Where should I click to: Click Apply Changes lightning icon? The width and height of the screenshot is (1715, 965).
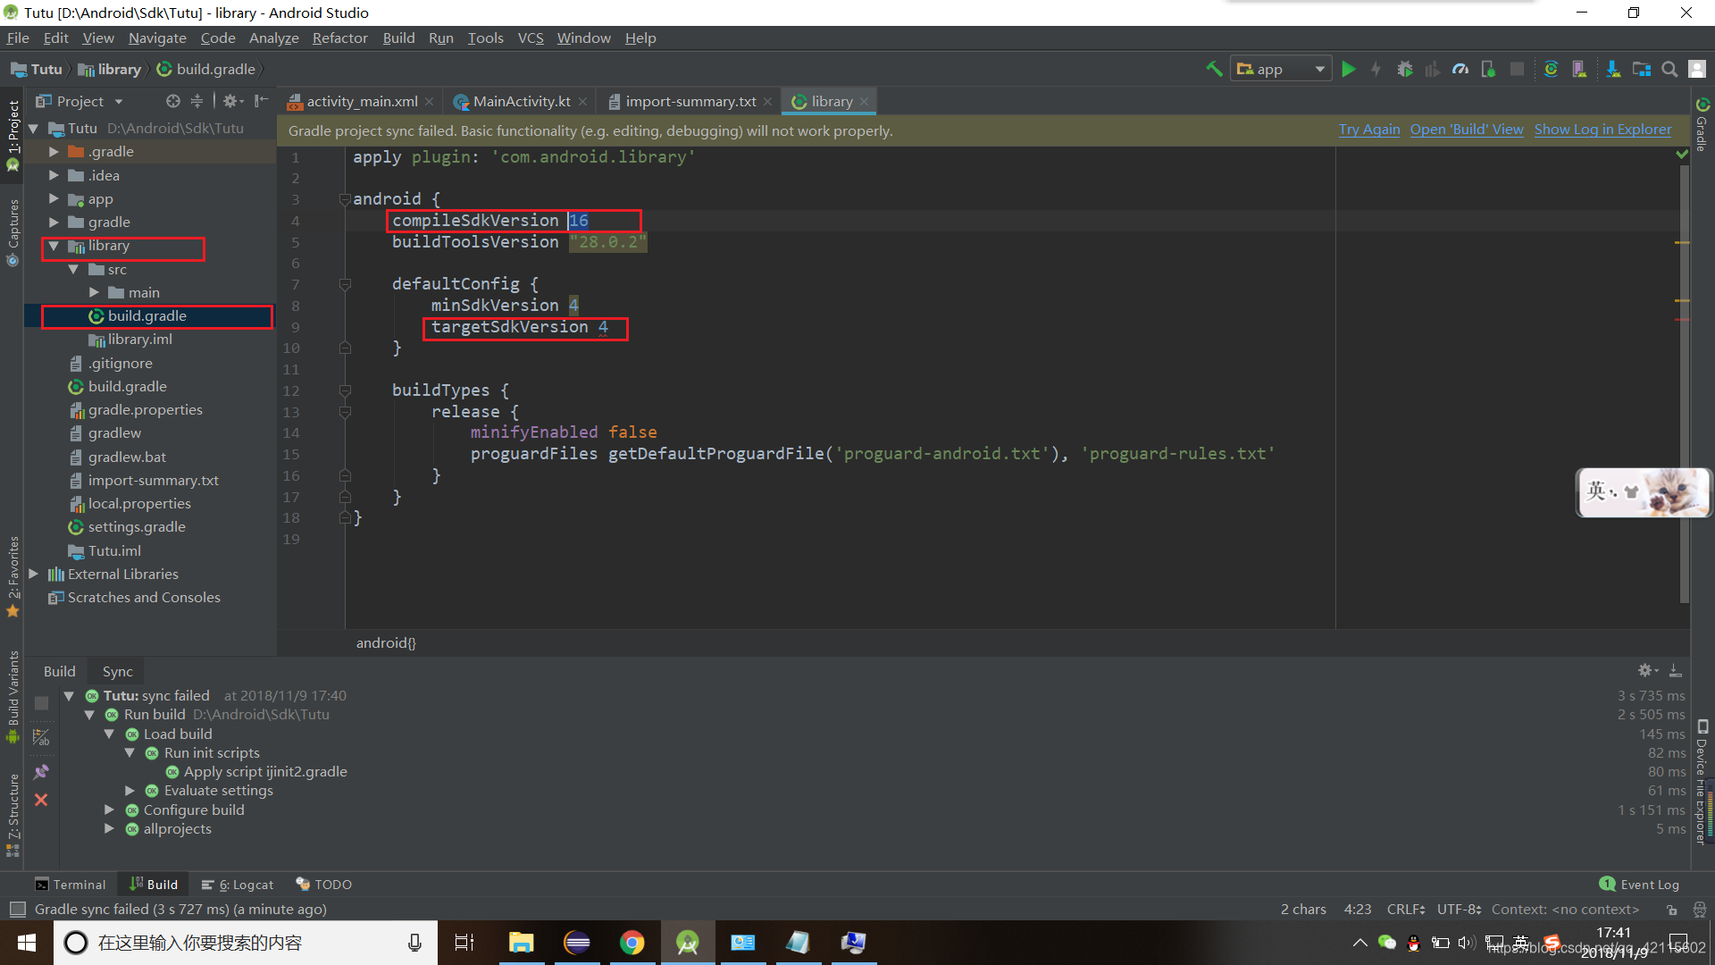(x=1376, y=69)
